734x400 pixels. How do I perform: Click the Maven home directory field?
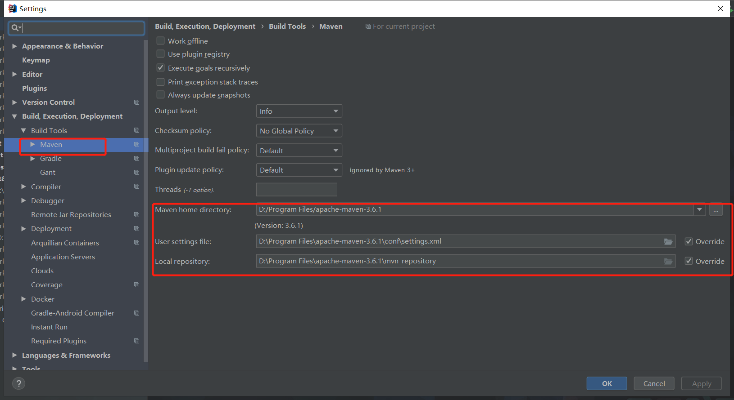(475, 209)
